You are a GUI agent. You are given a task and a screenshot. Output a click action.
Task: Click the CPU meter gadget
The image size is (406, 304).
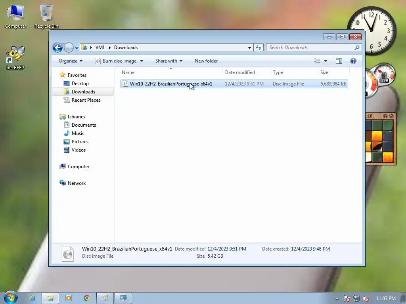381,80
